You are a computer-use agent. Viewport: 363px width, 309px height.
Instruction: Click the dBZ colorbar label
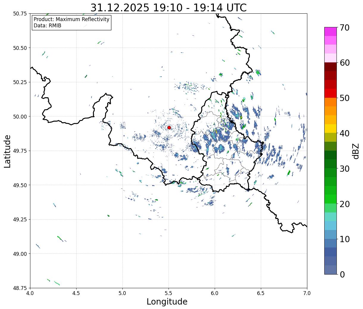[356, 151]
